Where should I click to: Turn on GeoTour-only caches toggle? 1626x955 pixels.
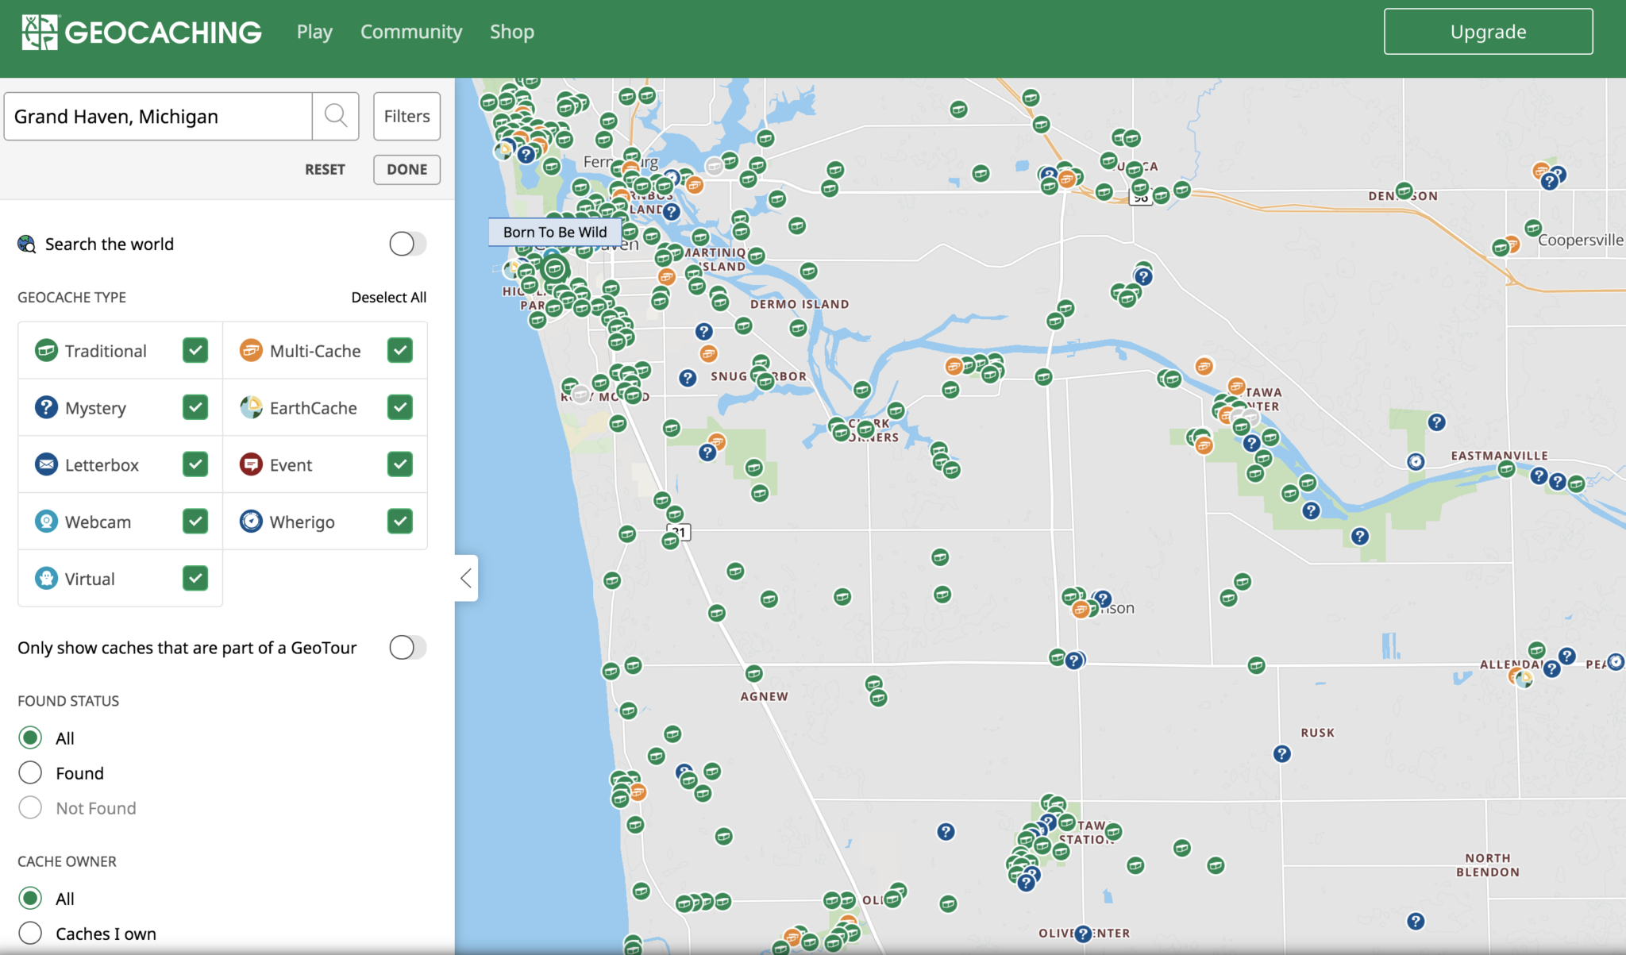(x=407, y=648)
